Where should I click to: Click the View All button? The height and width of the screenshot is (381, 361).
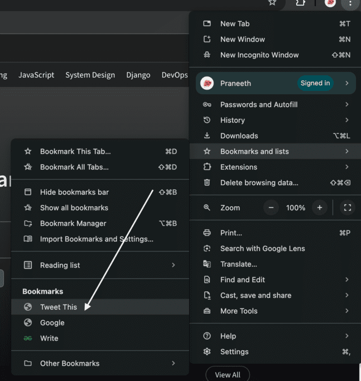pos(227,375)
